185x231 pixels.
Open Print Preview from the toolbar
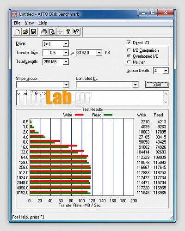52,32
